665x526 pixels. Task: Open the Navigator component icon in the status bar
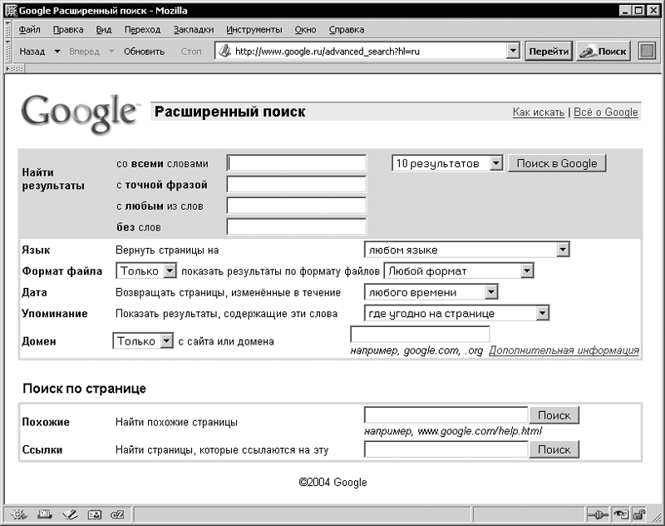[18, 514]
